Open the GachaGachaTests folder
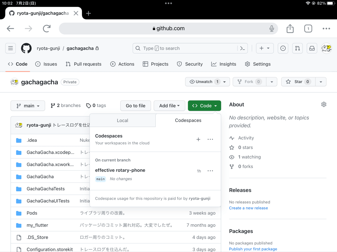The height and width of the screenshot is (252, 337). [46, 189]
